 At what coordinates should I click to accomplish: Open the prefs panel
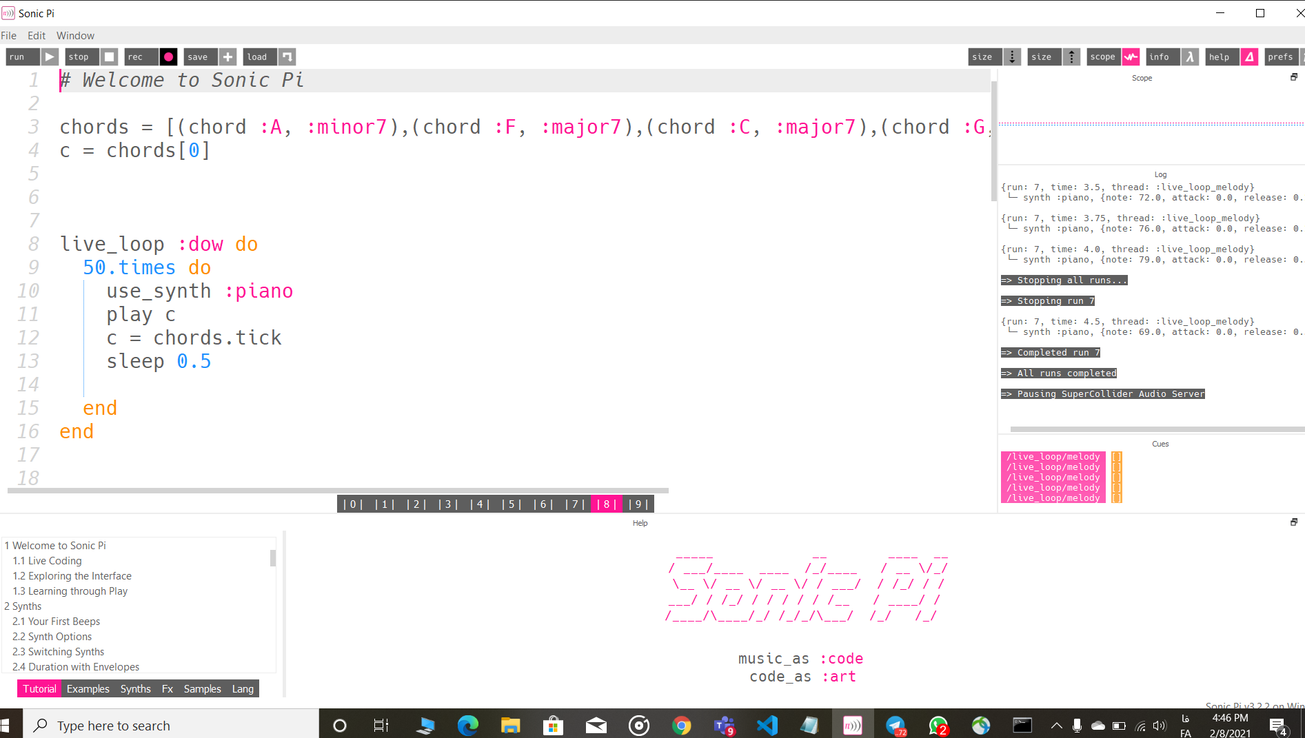[1284, 57]
